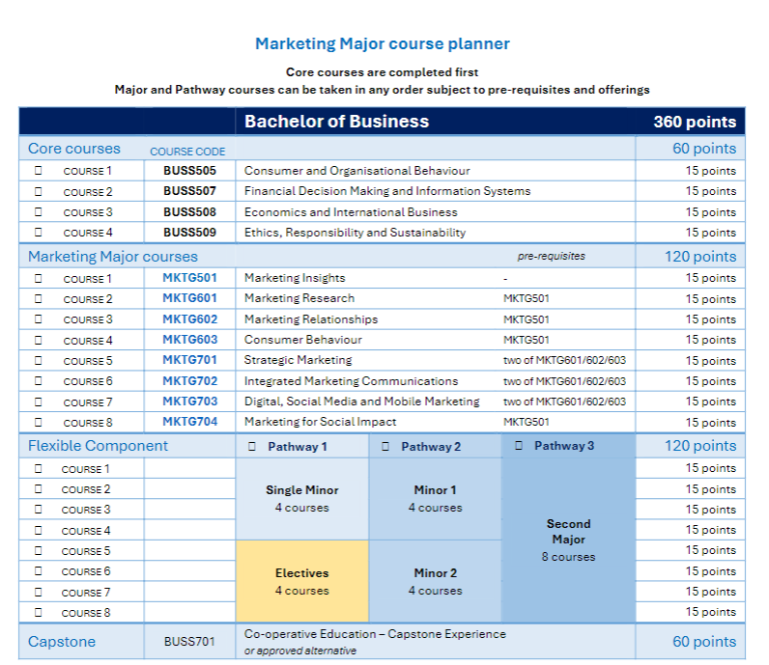Tick Flexible Component Course 1 checkbox
Screen dimensions: 769x665
(39, 469)
